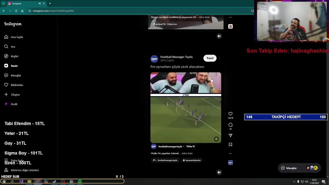Click the install app icon in address bar

point(252,11)
